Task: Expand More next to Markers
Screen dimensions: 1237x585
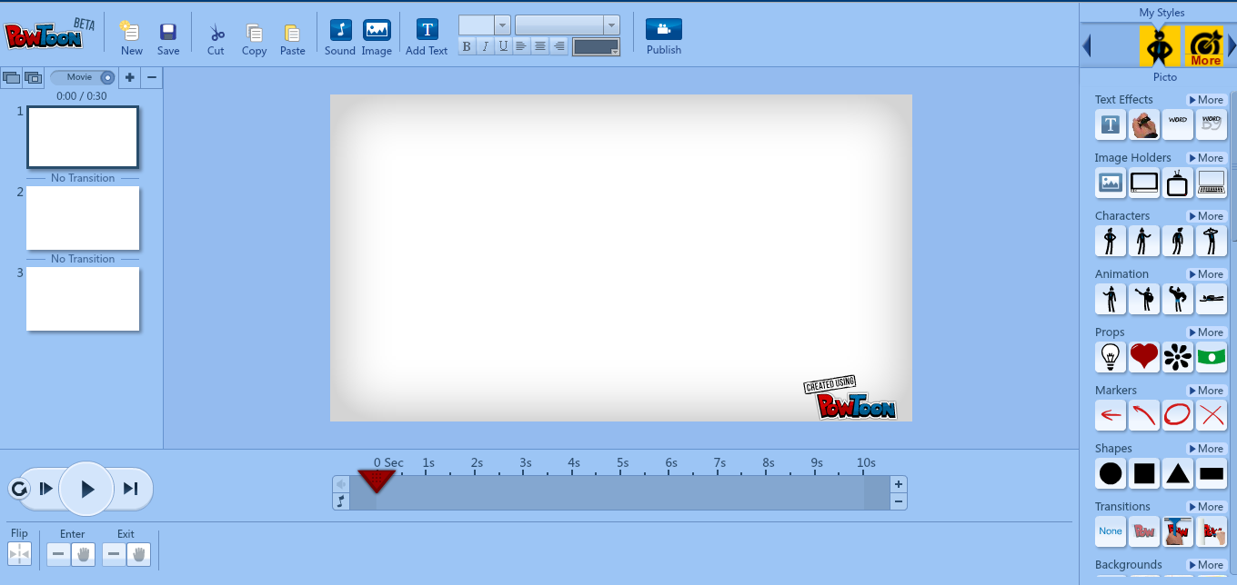Action: click(1206, 391)
